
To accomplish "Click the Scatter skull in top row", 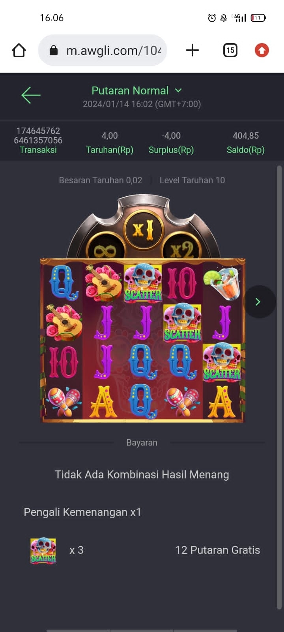I will [143, 282].
